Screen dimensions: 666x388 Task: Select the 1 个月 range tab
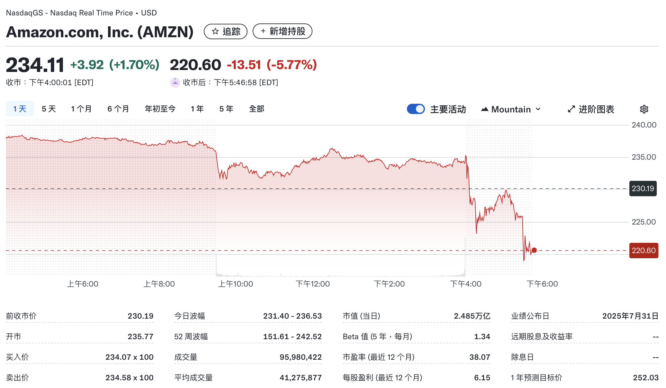click(x=81, y=109)
